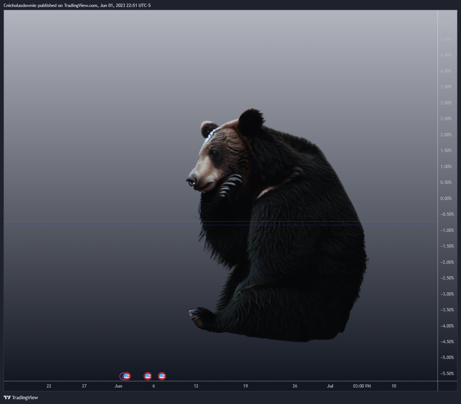Click the "22" date label on time axis
This screenshot has width=461, height=404.
(49, 386)
